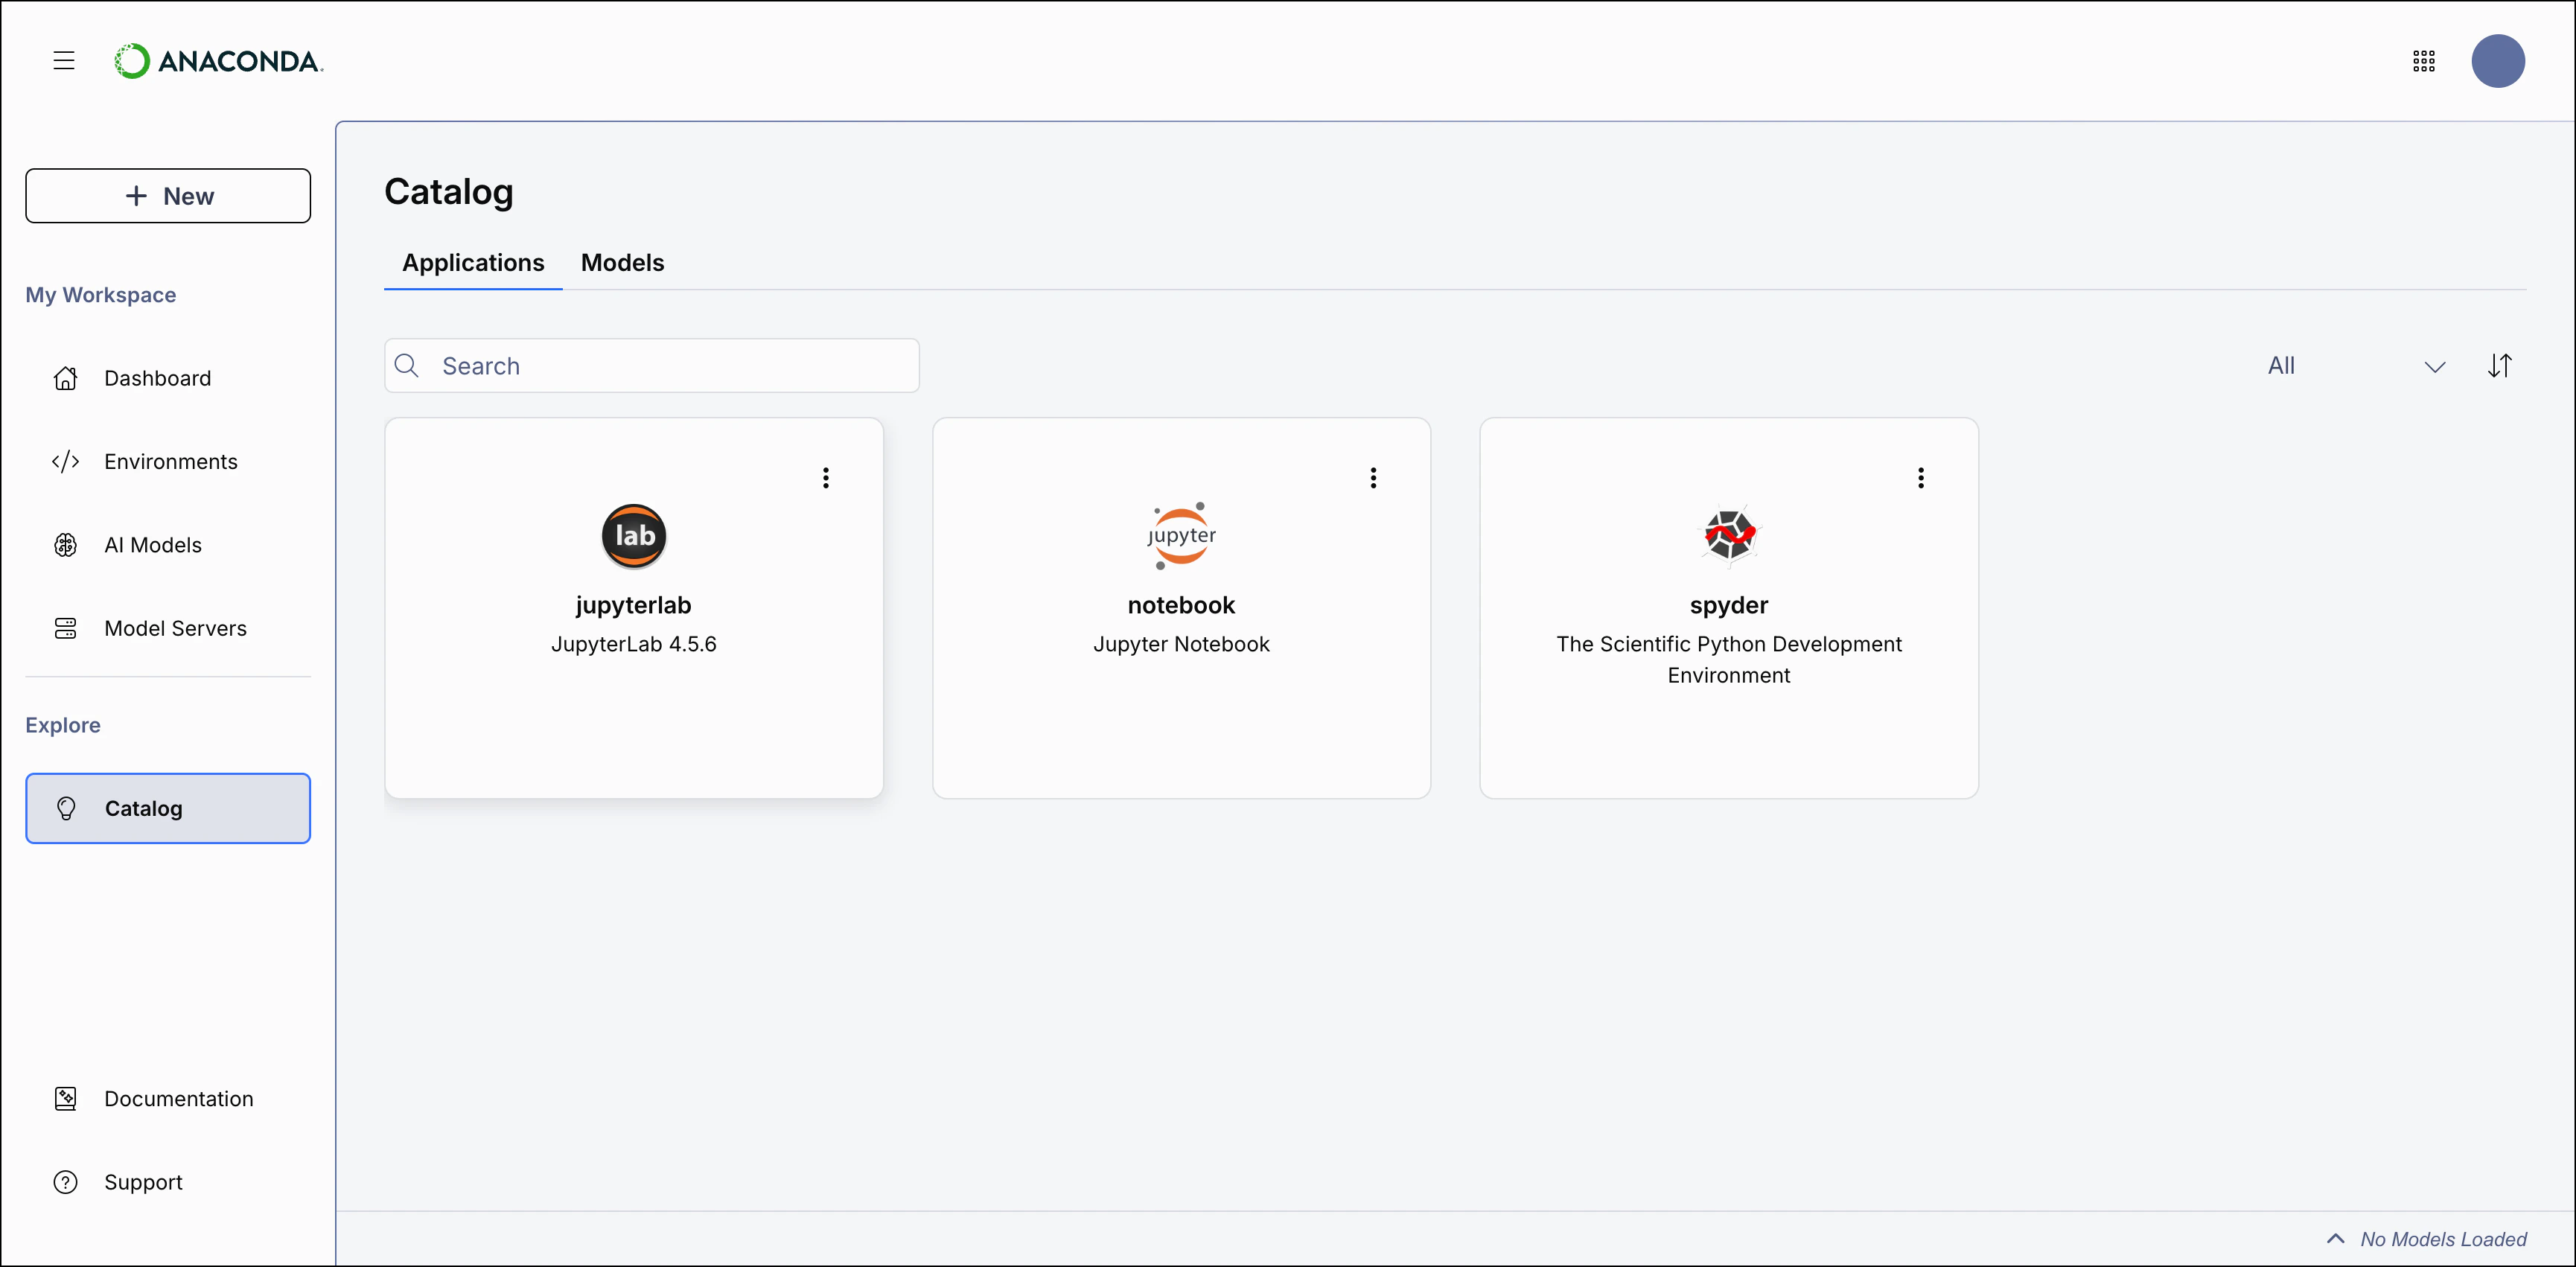Toggle the sort order control
This screenshot has height=1267, width=2576.
click(x=2501, y=365)
